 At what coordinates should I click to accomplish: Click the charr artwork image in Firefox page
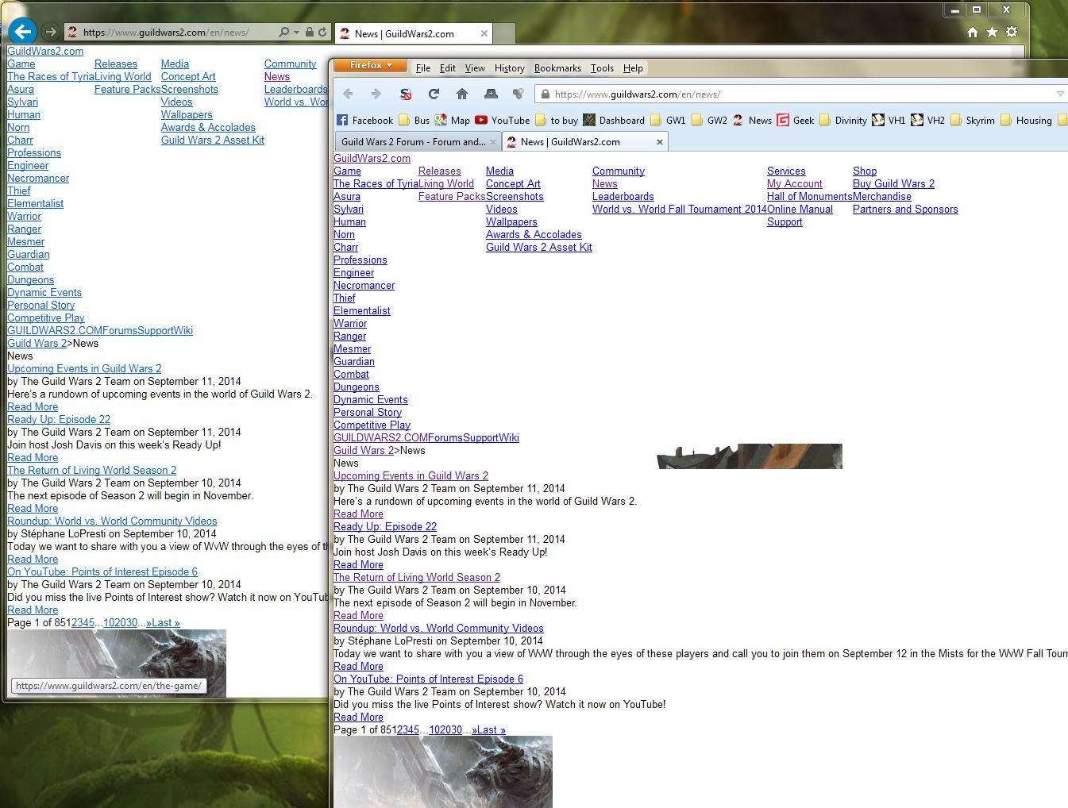tap(443, 771)
